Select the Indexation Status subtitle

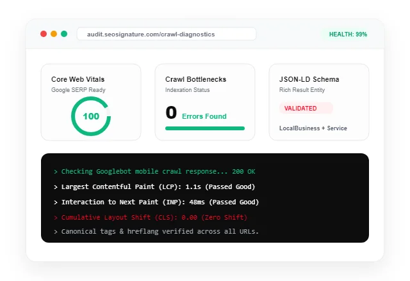188,90
